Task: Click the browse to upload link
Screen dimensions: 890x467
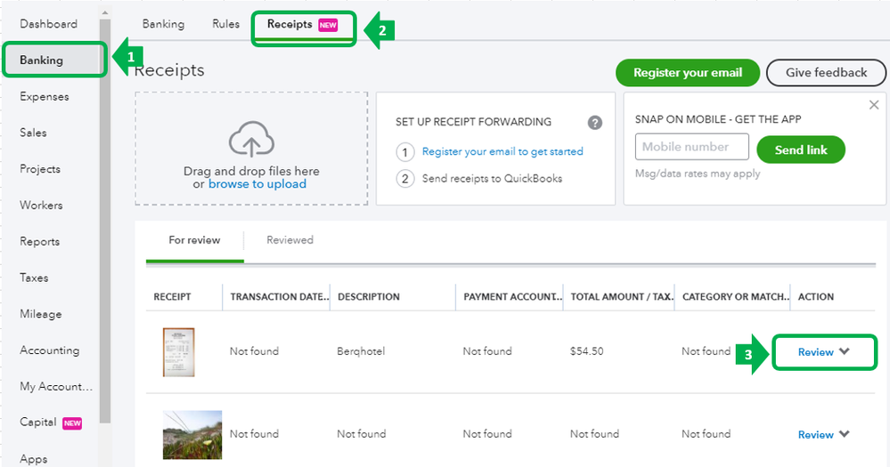Action: (x=257, y=184)
